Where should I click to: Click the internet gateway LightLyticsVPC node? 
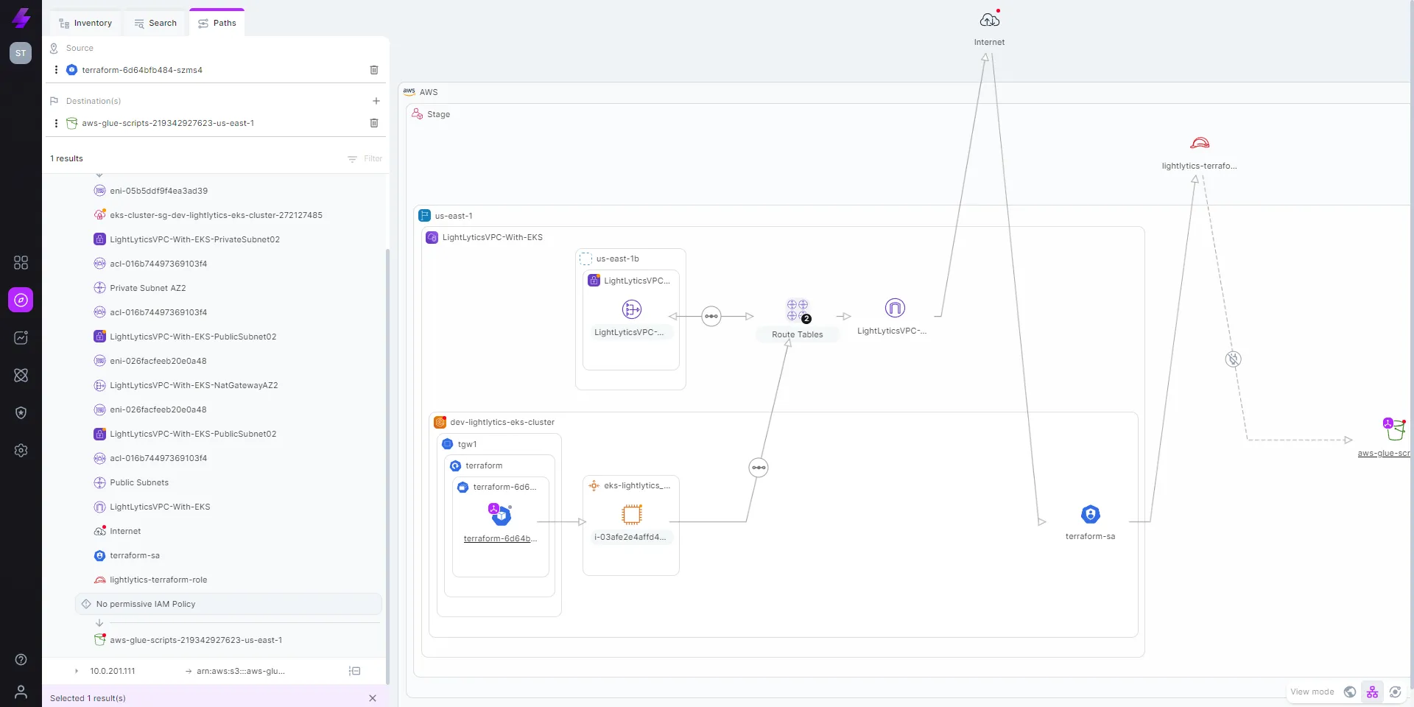[895, 308]
